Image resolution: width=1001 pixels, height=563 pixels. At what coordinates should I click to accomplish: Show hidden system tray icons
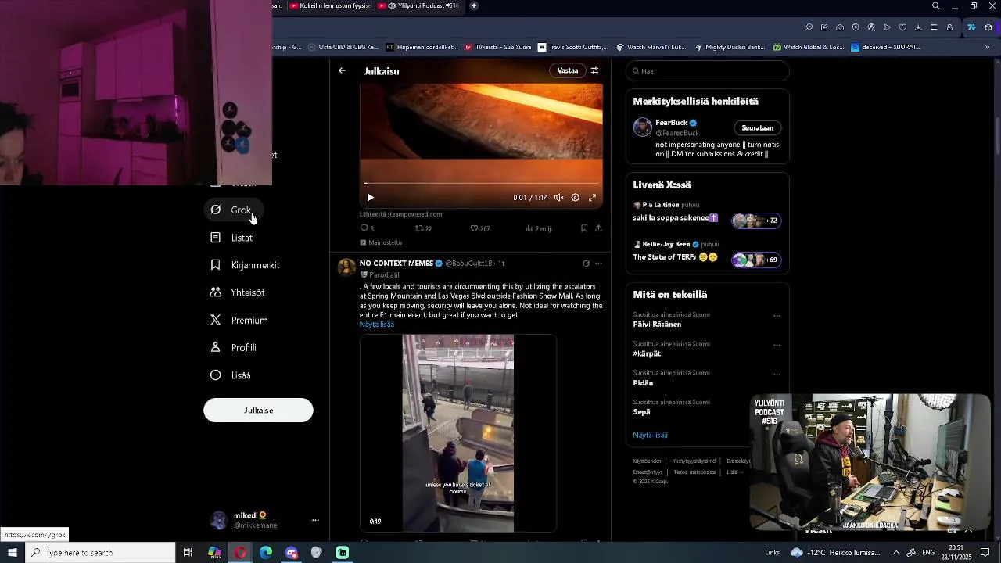tap(896, 553)
